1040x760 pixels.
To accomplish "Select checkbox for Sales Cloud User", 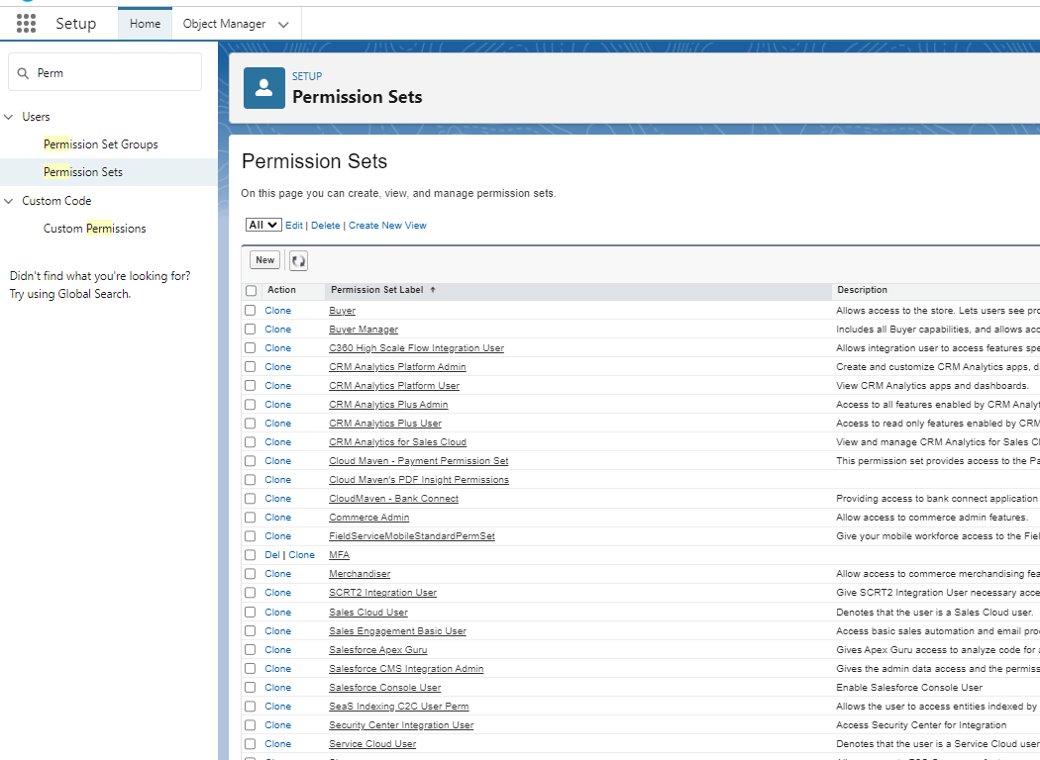I will point(250,612).
